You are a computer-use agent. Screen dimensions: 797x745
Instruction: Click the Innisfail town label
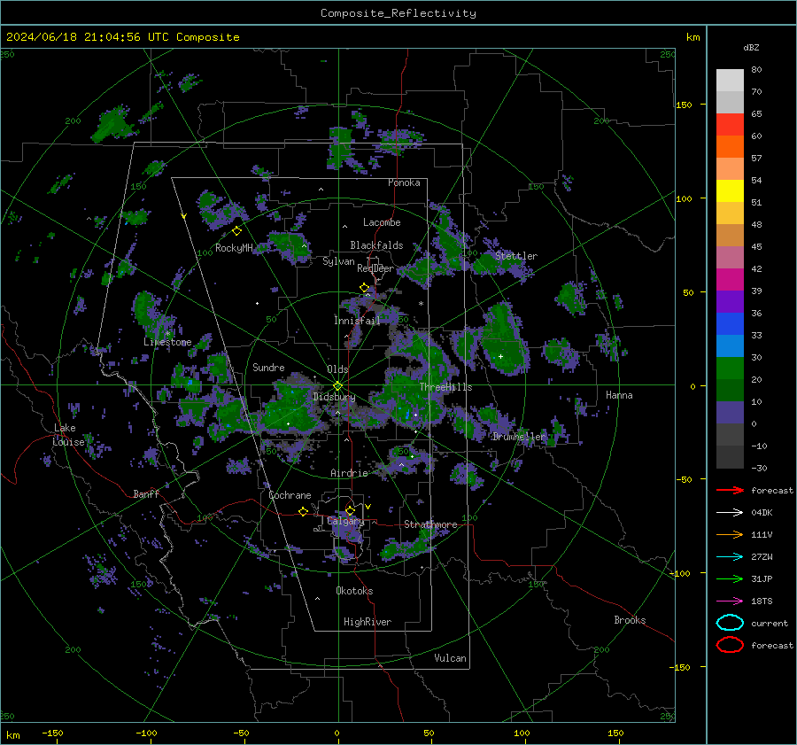[x=357, y=321]
